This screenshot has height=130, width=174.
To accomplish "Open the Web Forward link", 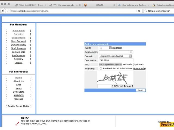I will coord(18,41).
